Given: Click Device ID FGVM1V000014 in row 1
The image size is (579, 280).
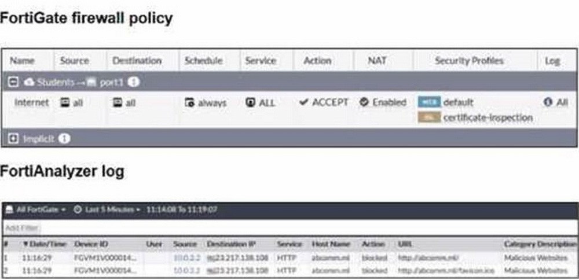Looking at the screenshot, I should coord(105,257).
